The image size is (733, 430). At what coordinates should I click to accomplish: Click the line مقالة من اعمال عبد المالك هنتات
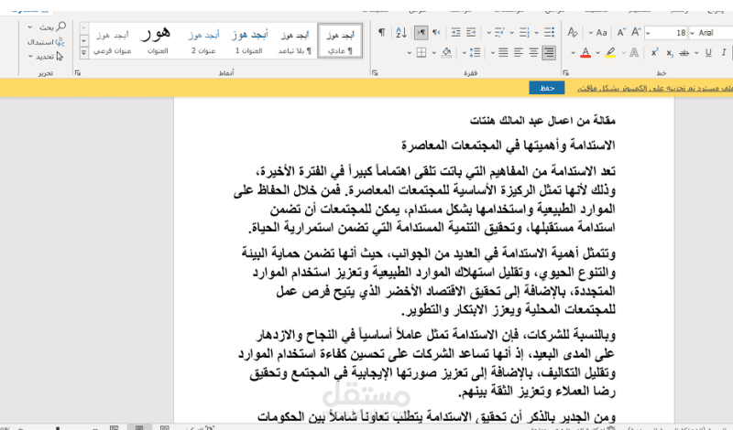point(542,121)
